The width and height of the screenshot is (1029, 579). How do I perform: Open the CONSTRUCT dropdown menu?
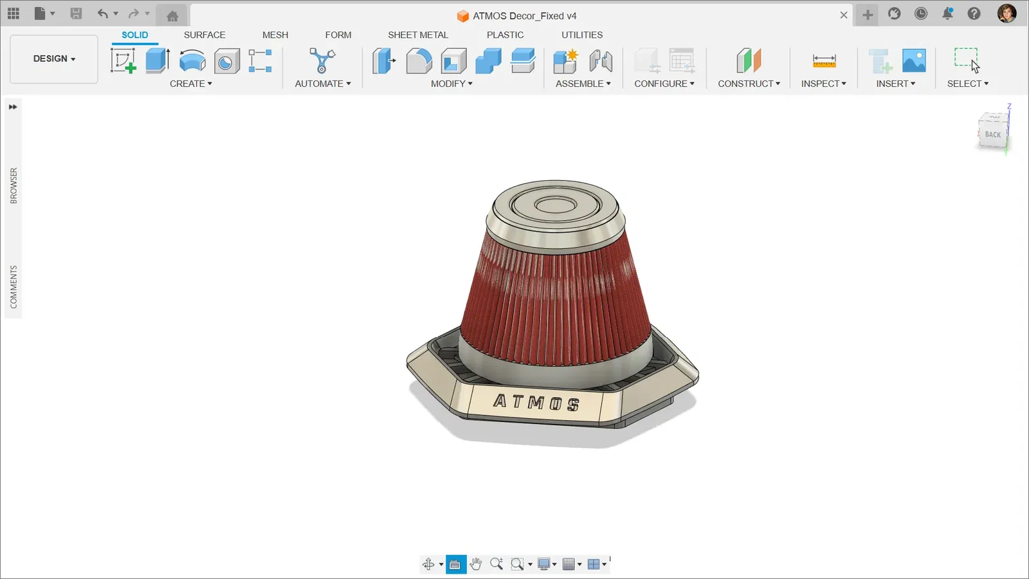(x=749, y=84)
